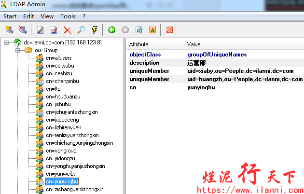Click the lightning bolt toolbar icon
Screen dimensions: 304x194
pos(94,30)
